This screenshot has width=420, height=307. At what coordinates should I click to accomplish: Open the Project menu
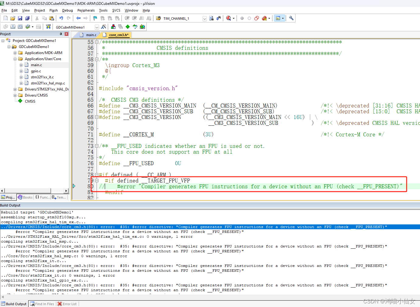[39, 10]
